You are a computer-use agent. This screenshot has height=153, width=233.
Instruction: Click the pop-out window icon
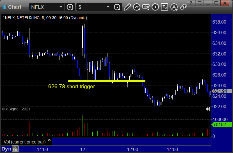point(199,3)
